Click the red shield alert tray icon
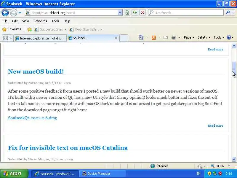The image size is (237, 178). (220, 174)
